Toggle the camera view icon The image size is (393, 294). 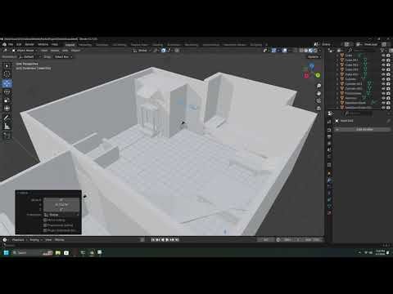click(318, 101)
